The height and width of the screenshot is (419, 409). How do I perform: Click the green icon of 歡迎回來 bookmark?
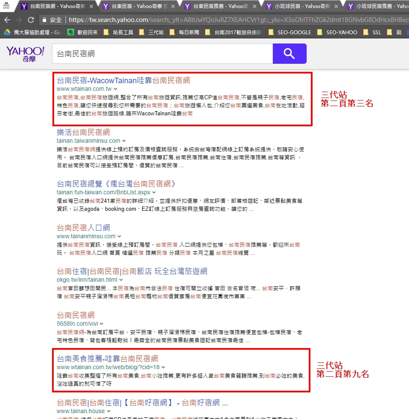point(70,33)
